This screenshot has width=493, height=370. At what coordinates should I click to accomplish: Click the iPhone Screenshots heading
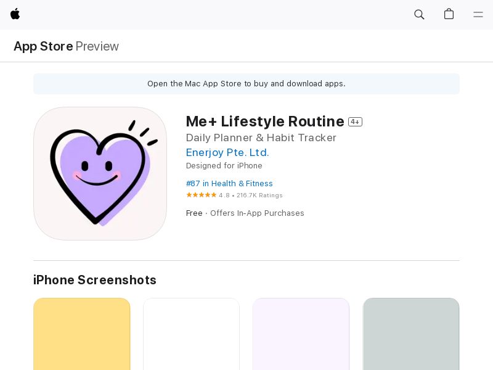coord(95,280)
